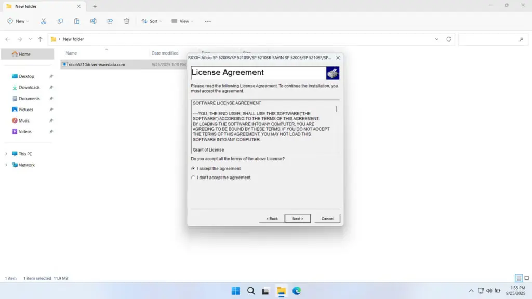Image resolution: width=532 pixels, height=299 pixels.
Task: Cancel the RICOH driver installation
Action: coord(327,219)
